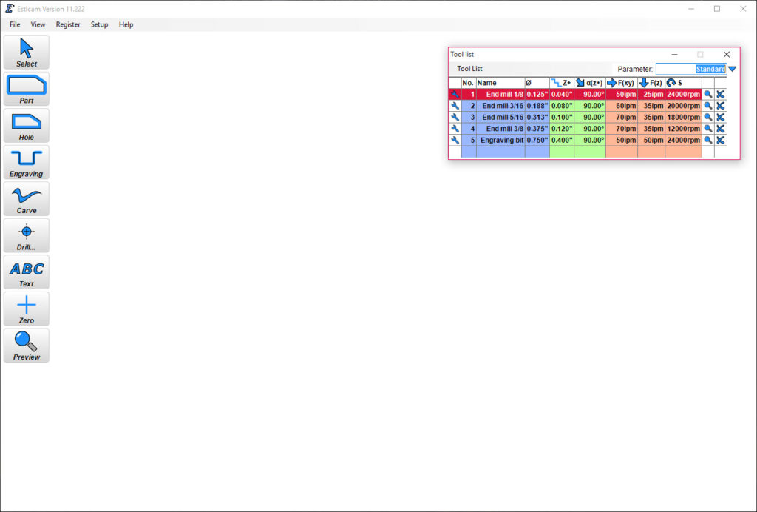Select the End mill 5/16 name cell

click(500, 118)
